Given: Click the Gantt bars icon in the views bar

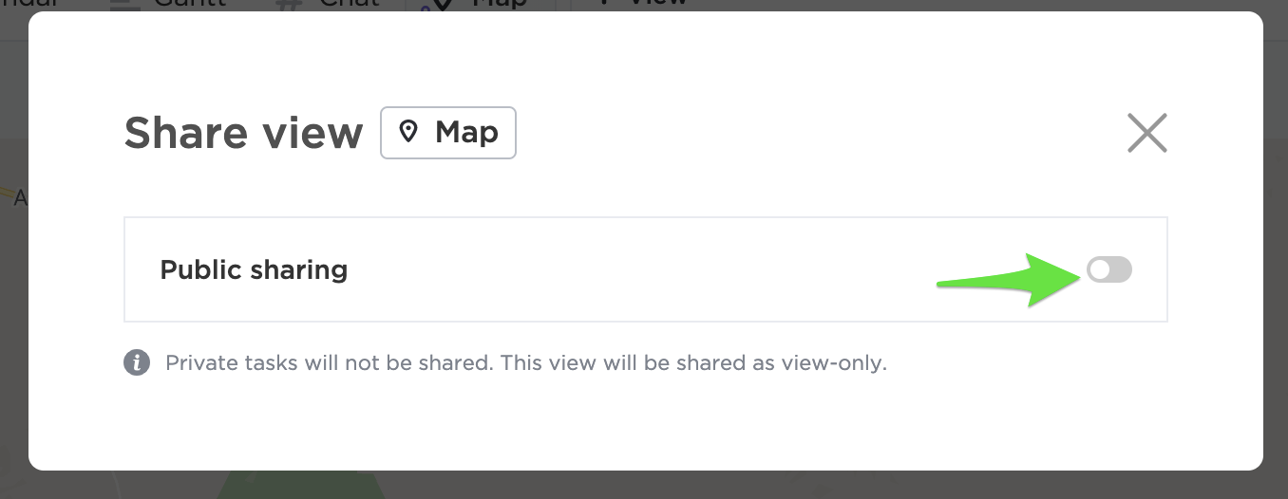Looking at the screenshot, I should click(x=123, y=4).
